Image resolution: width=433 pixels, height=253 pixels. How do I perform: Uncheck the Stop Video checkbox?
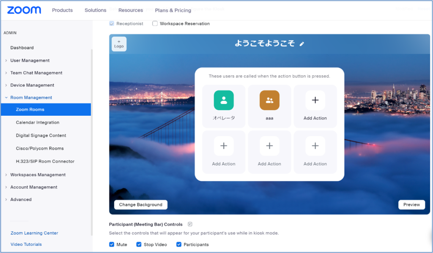(x=139, y=245)
